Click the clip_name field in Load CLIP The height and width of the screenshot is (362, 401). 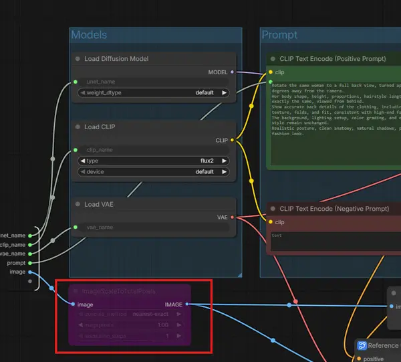pyautogui.click(x=154, y=150)
